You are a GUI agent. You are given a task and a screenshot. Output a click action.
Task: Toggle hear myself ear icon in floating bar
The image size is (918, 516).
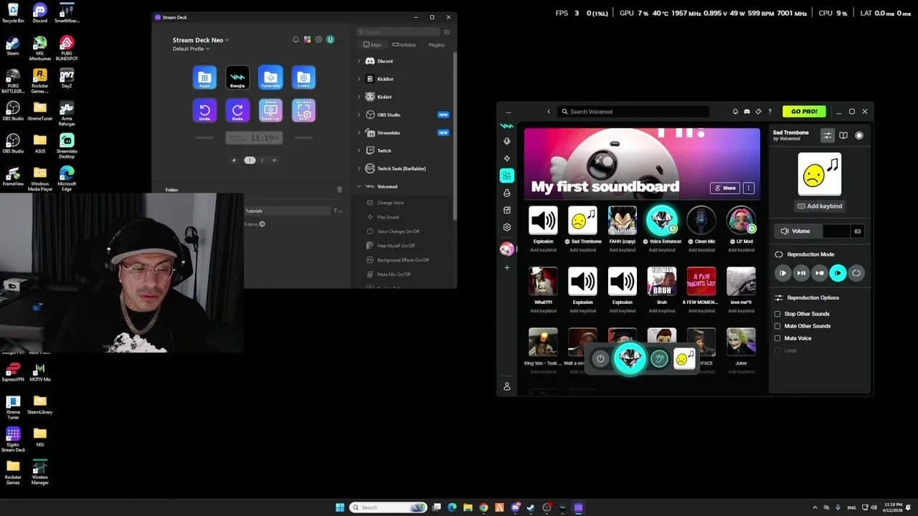pyautogui.click(x=659, y=359)
